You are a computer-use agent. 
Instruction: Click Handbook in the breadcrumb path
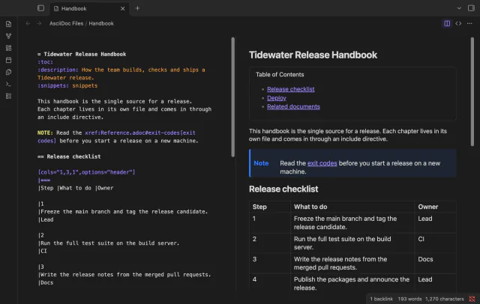(x=101, y=23)
